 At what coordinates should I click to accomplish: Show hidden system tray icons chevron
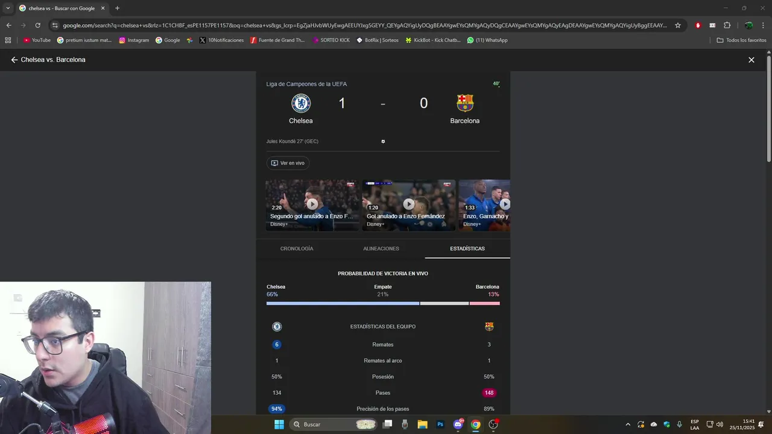click(627, 424)
